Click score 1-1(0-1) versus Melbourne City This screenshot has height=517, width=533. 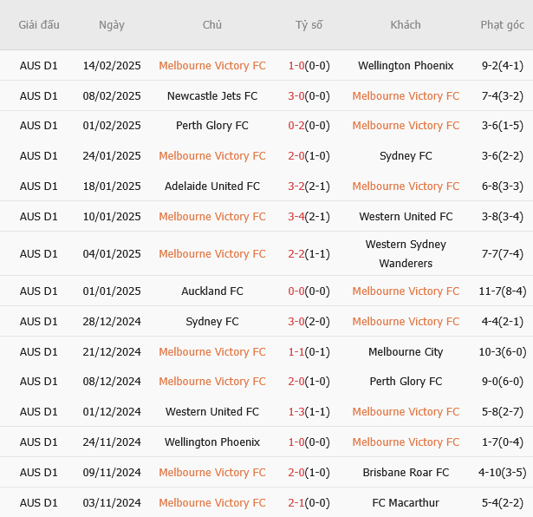coord(309,351)
